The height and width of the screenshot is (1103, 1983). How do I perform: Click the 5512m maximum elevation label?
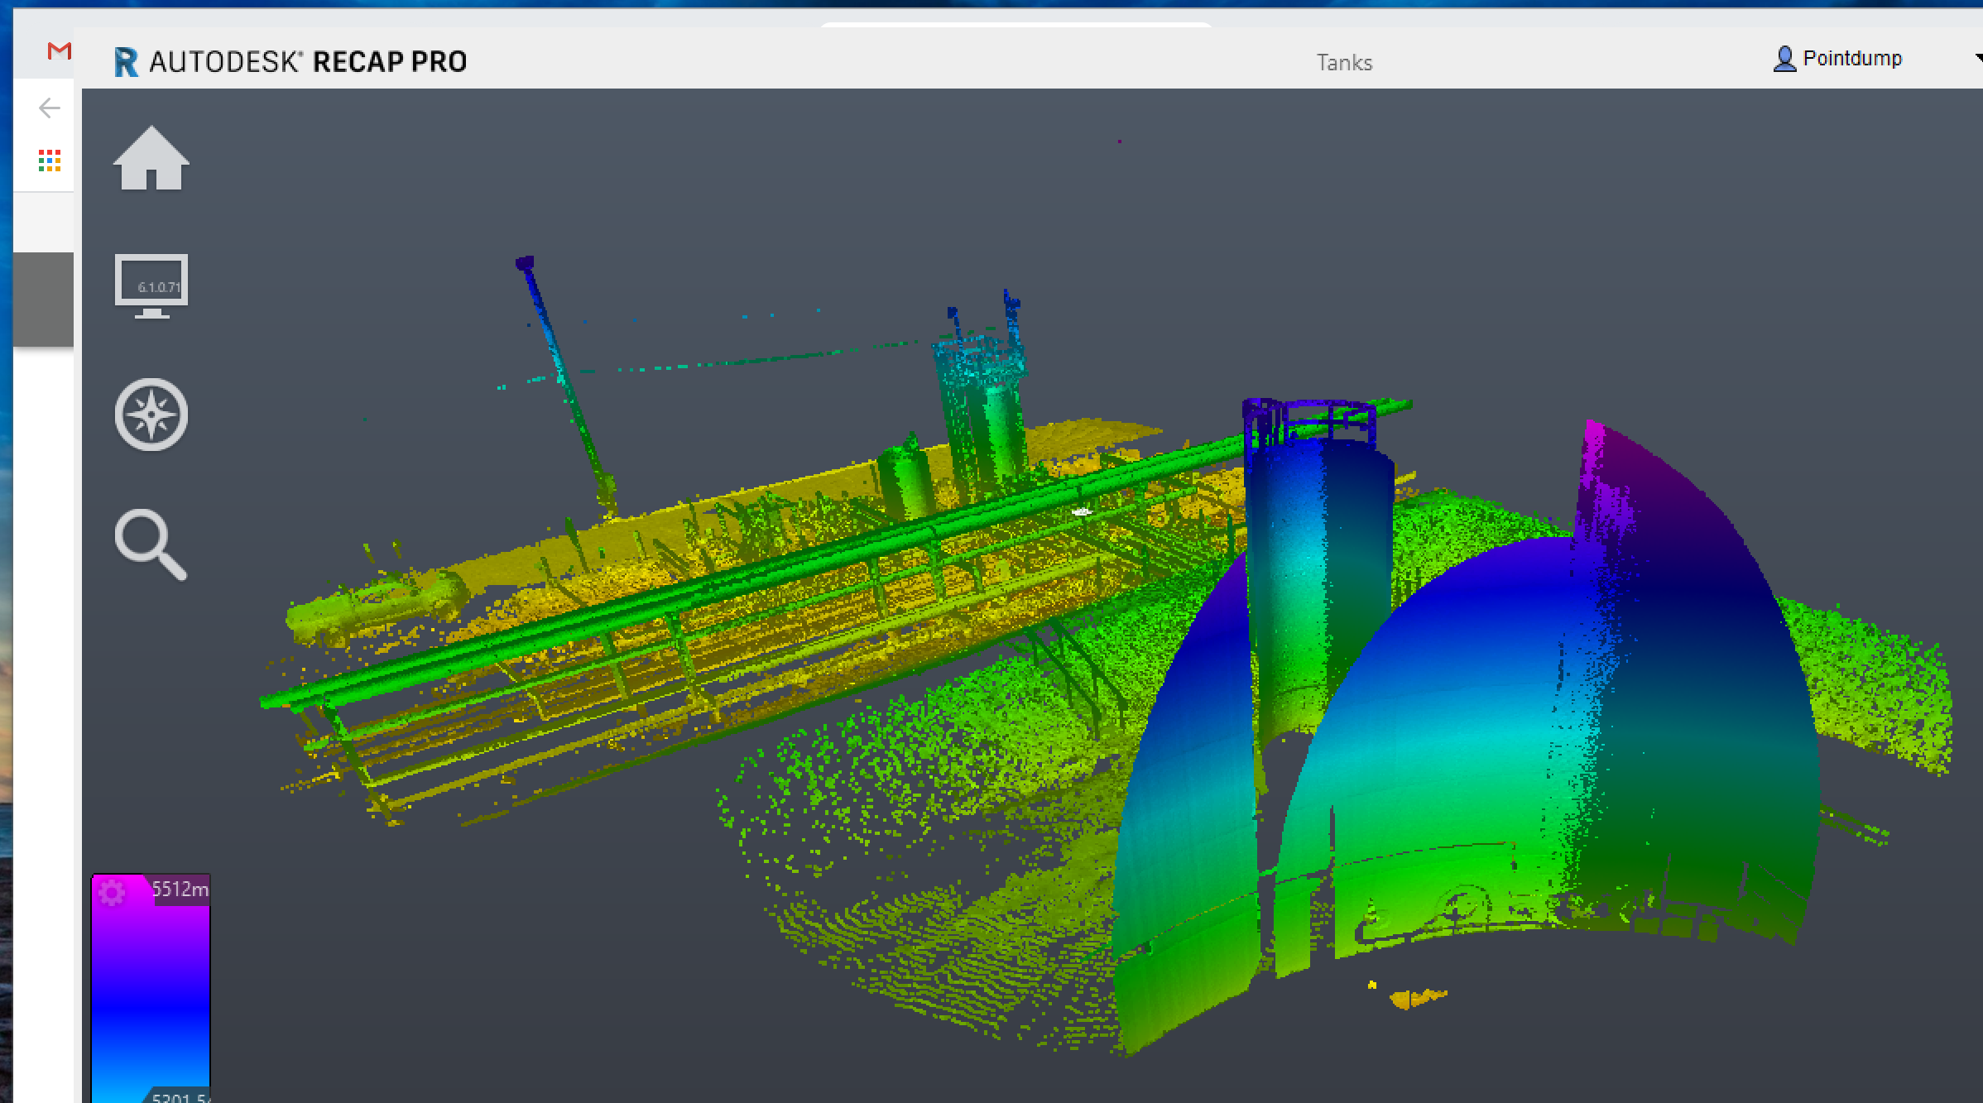(x=178, y=888)
